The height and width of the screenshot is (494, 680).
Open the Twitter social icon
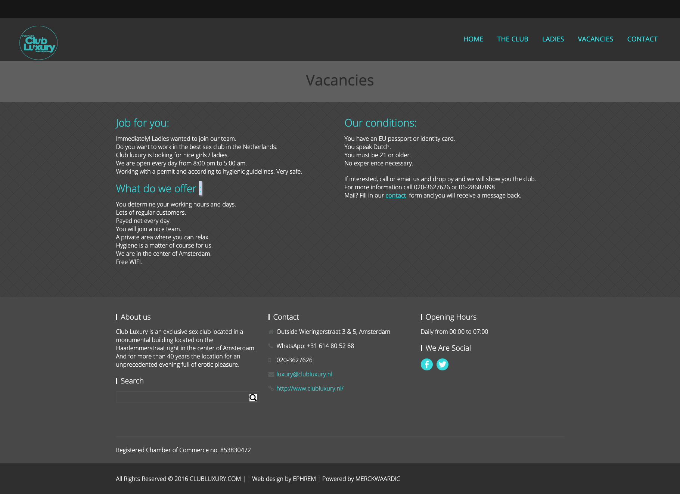pos(442,364)
